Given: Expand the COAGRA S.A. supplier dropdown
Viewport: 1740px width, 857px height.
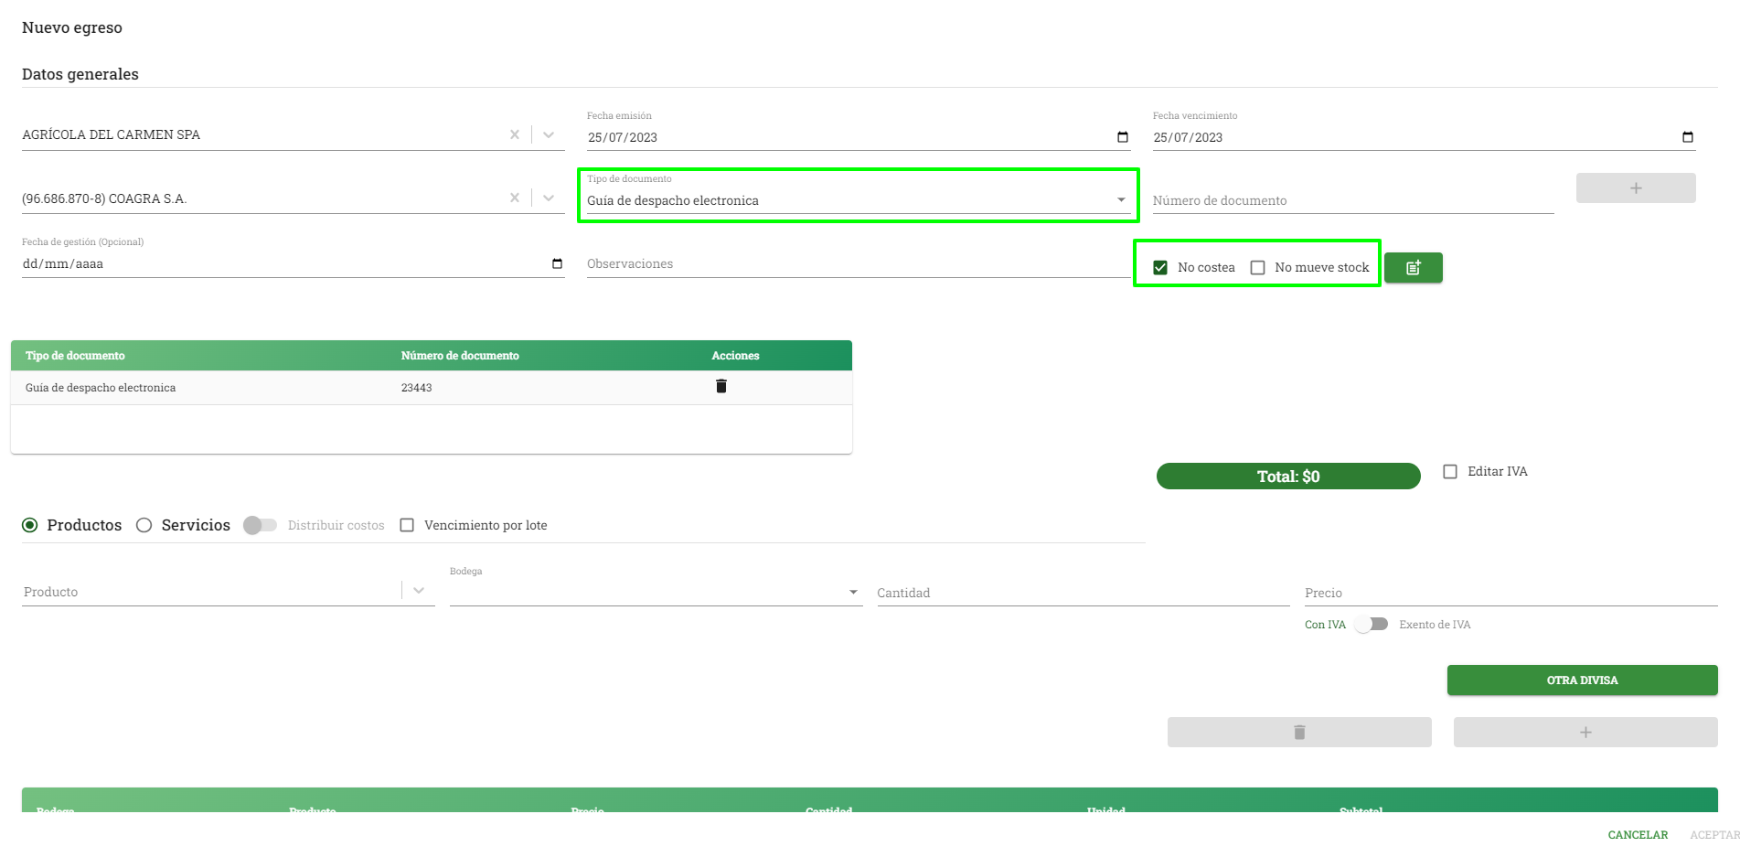Looking at the screenshot, I should point(549,198).
